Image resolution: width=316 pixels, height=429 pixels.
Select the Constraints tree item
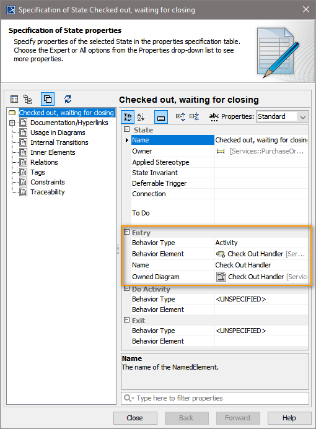pos(47,182)
